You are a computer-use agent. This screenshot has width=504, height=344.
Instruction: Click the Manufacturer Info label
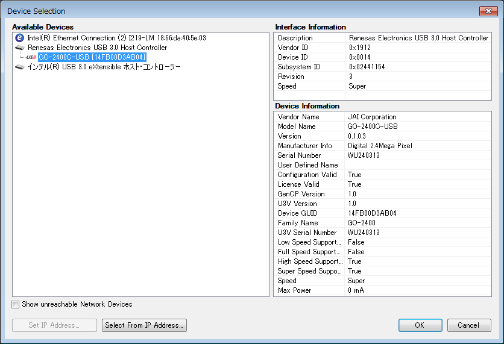pyautogui.click(x=304, y=146)
